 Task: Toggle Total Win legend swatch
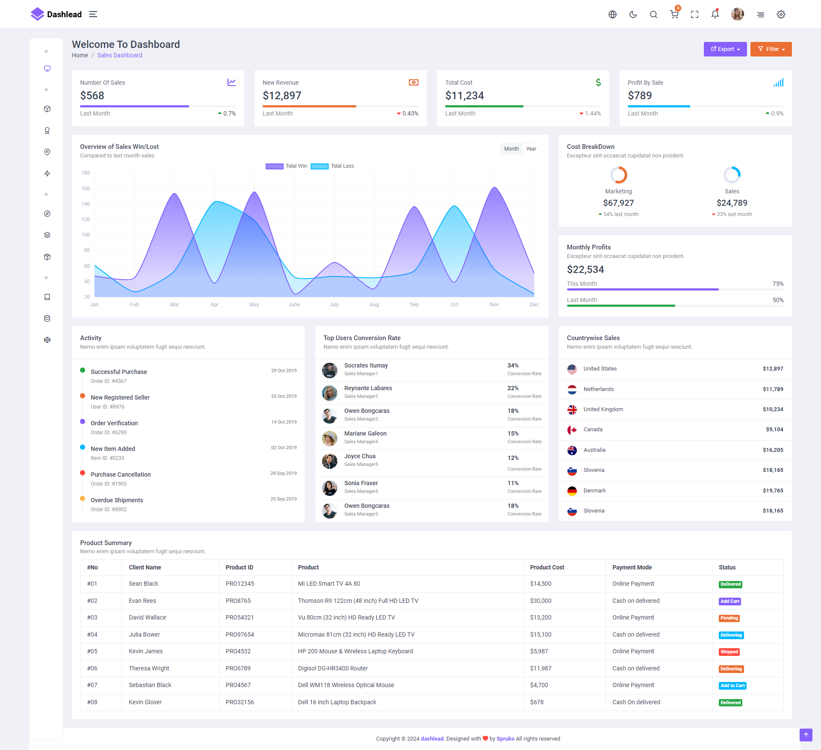click(274, 166)
